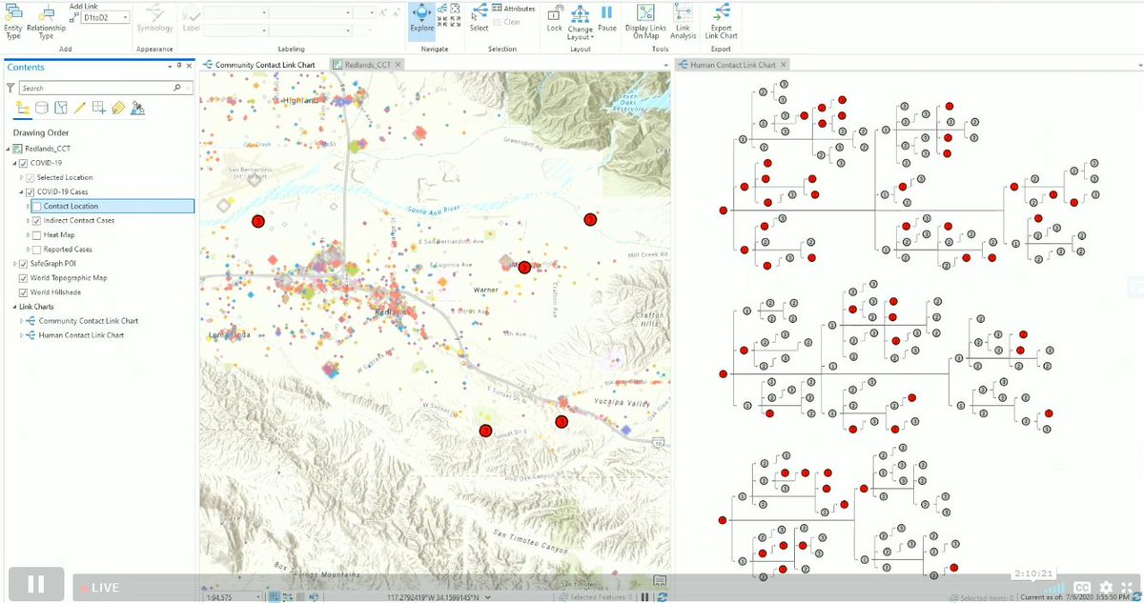Screen dimensions: 1144x603
Task: Click the Symbology button in Appearance group
Action: 153,18
